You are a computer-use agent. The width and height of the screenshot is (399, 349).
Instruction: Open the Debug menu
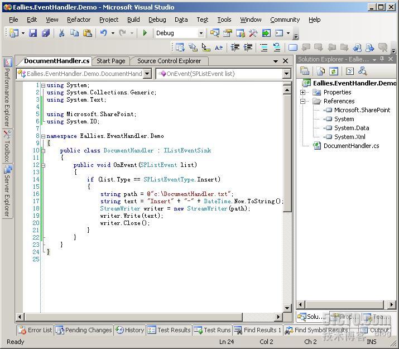click(157, 20)
